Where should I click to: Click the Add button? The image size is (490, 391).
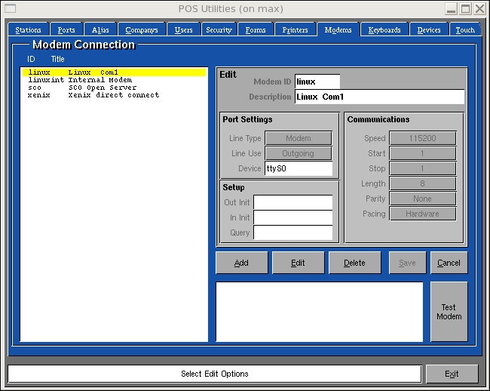tap(241, 263)
